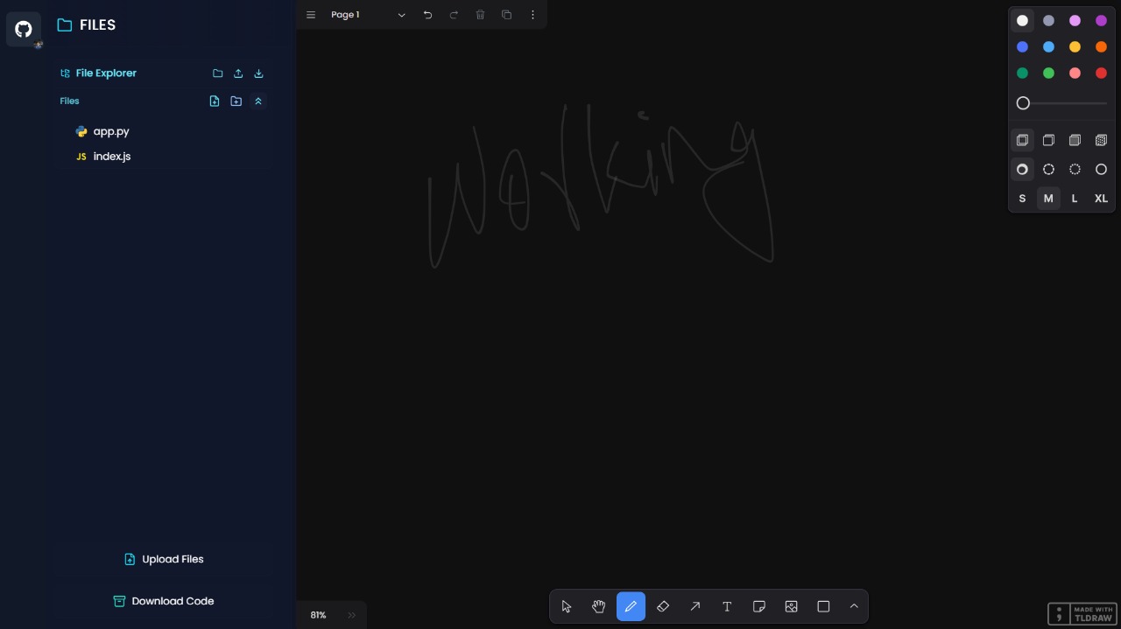Choose the solid fill style
1121x629 pixels.
1075,140
